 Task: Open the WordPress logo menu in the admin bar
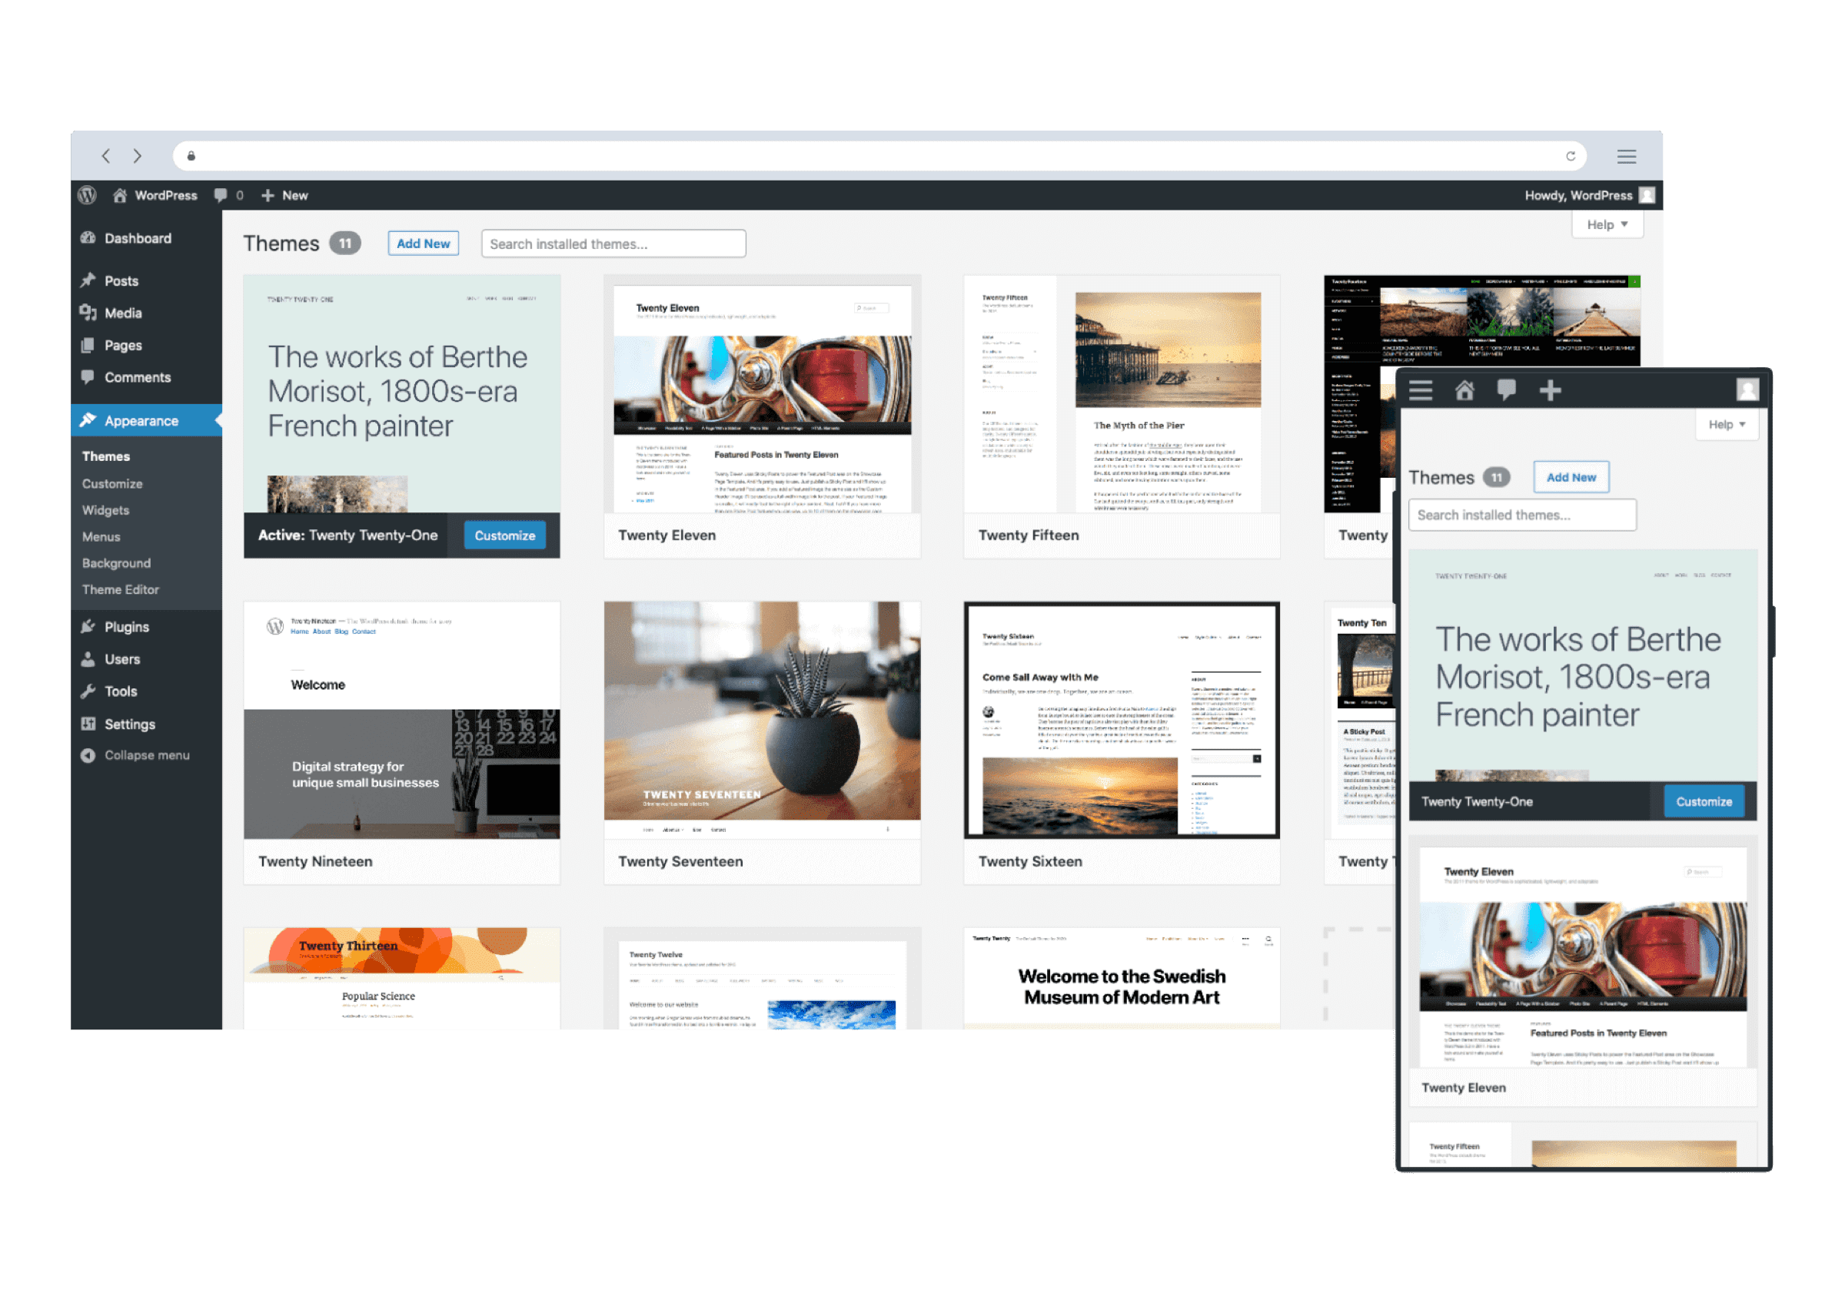88,195
